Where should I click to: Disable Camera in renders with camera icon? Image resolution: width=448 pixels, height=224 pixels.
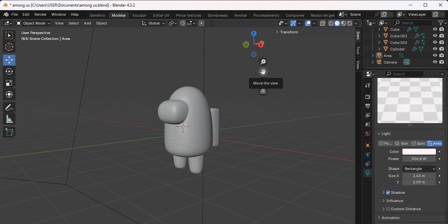(442, 62)
